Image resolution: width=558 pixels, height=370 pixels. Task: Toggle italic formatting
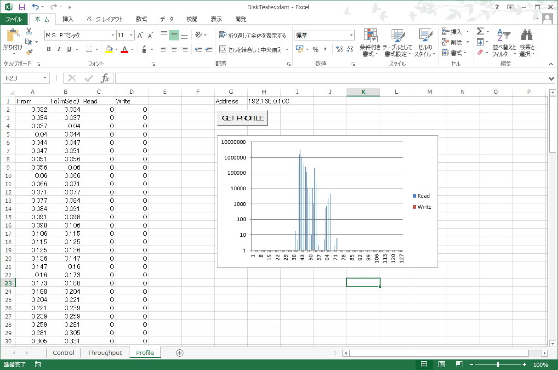(59, 49)
